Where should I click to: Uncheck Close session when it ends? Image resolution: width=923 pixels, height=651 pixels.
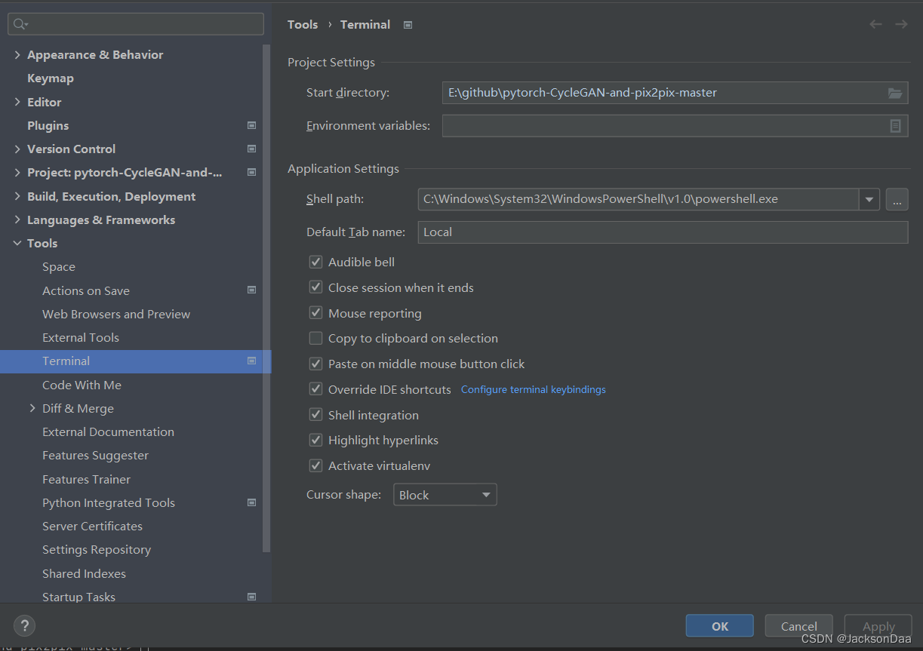(x=315, y=287)
